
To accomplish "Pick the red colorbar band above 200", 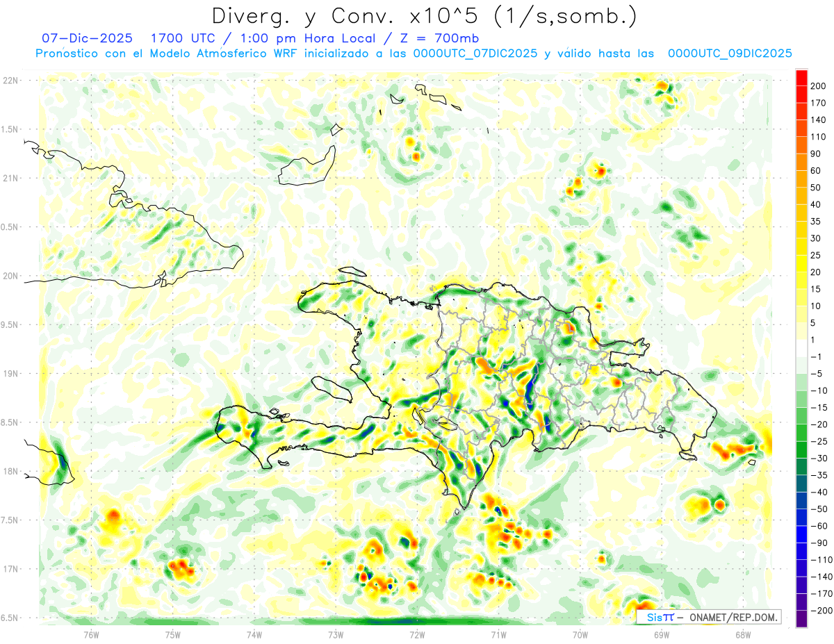I will [x=801, y=78].
